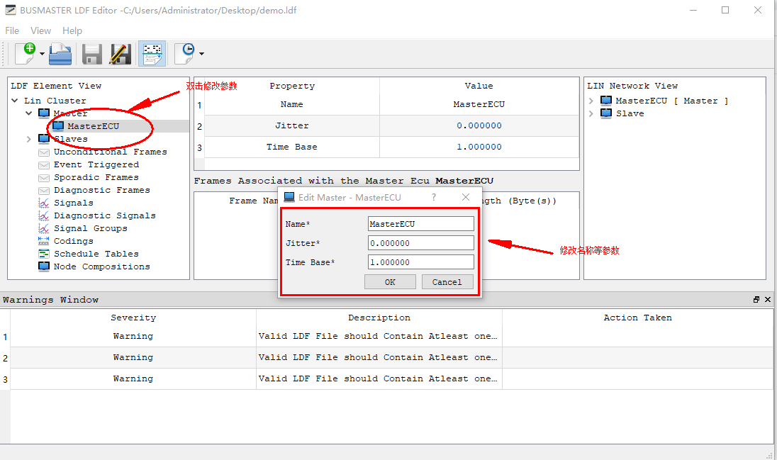The image size is (777, 460).
Task: Click the Severity column header
Action: coord(133,318)
